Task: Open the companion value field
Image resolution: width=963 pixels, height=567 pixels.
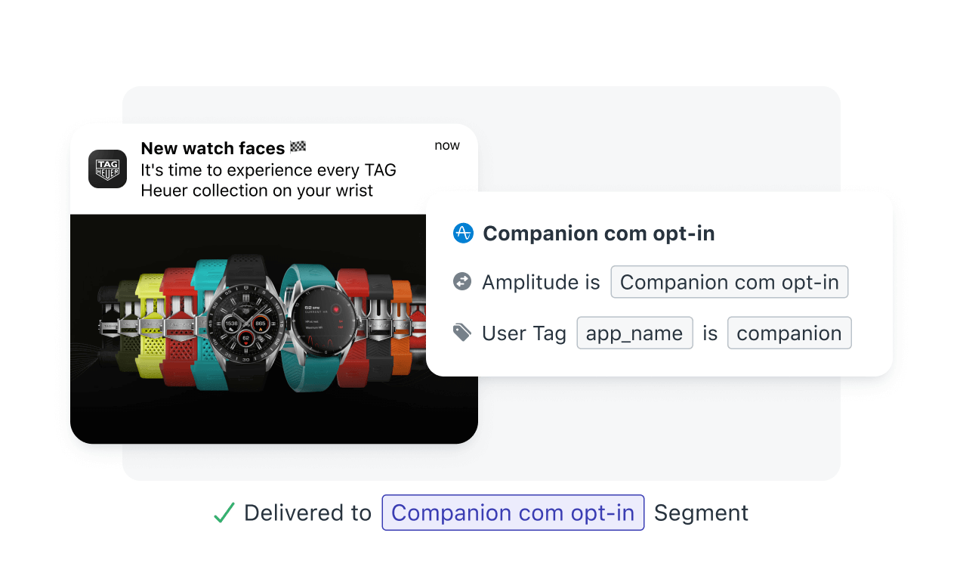Action: point(789,333)
